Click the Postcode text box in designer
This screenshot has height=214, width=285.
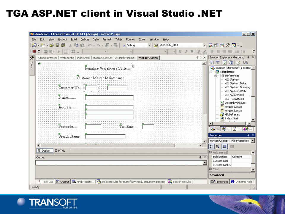click(93, 127)
